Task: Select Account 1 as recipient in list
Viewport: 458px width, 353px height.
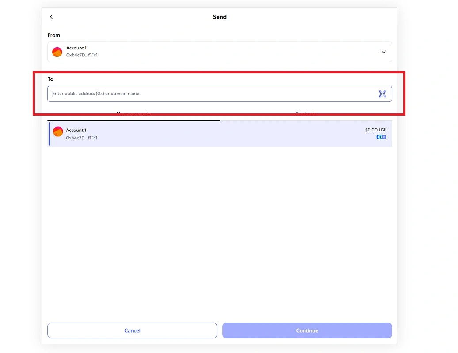Action: pos(220,134)
